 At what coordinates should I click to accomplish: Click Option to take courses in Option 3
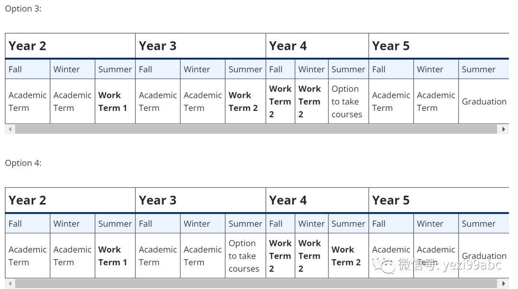coord(349,101)
